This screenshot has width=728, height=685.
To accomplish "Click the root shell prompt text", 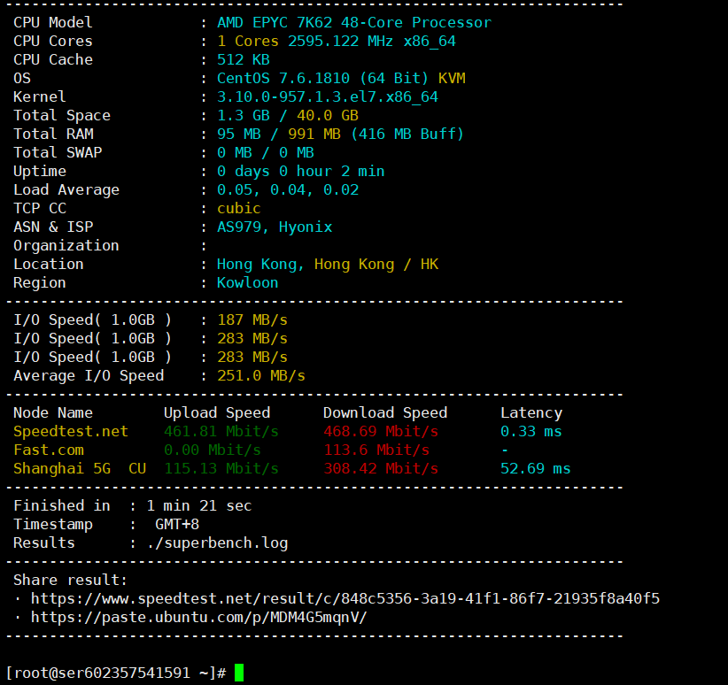I will pyautogui.click(x=115, y=673).
